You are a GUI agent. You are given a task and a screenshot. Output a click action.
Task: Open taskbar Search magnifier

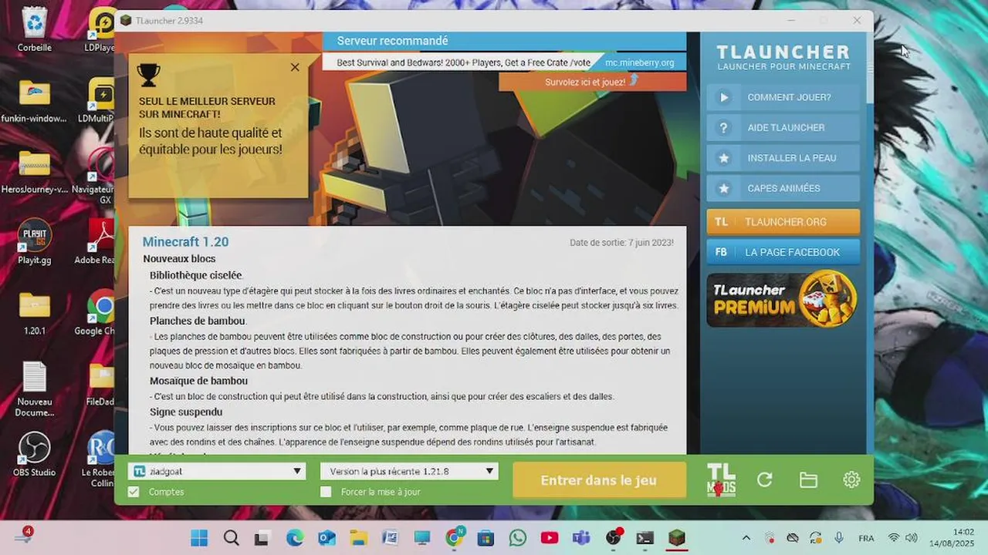click(x=231, y=538)
